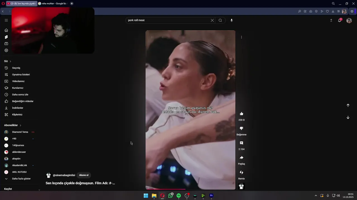Open comments showing 2.134
357x200 pixels.
tap(242, 143)
